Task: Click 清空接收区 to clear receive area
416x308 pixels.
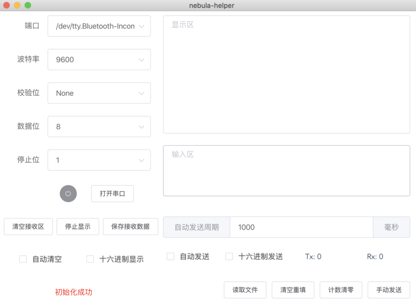Action: [28, 227]
